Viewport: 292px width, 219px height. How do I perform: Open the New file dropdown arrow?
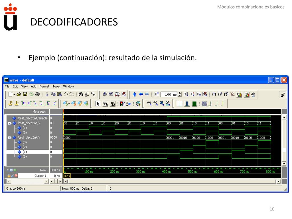14,95
